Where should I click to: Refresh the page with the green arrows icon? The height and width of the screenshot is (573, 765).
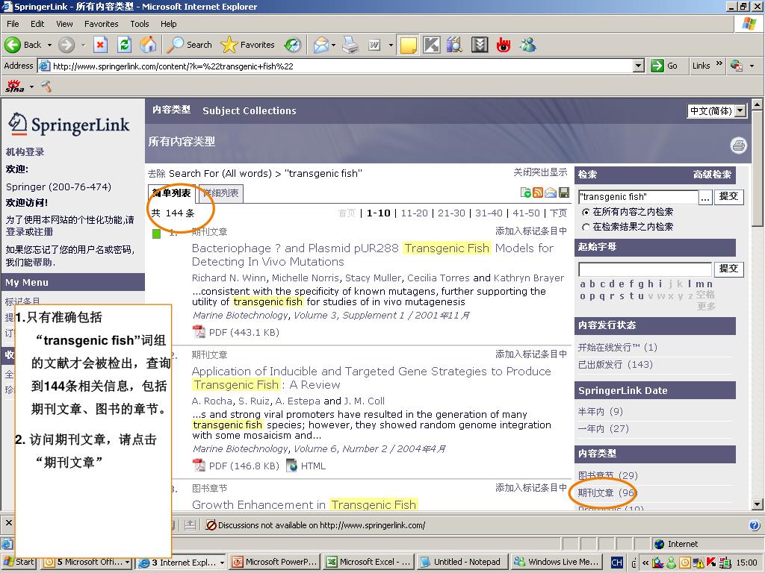pyautogui.click(x=125, y=45)
